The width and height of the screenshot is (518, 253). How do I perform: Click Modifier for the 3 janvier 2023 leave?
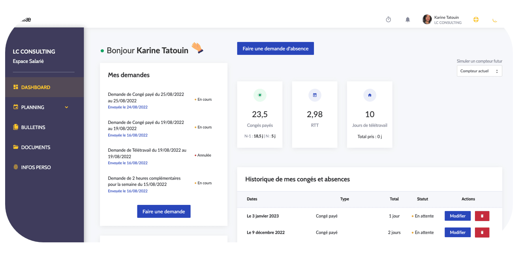coord(458,216)
